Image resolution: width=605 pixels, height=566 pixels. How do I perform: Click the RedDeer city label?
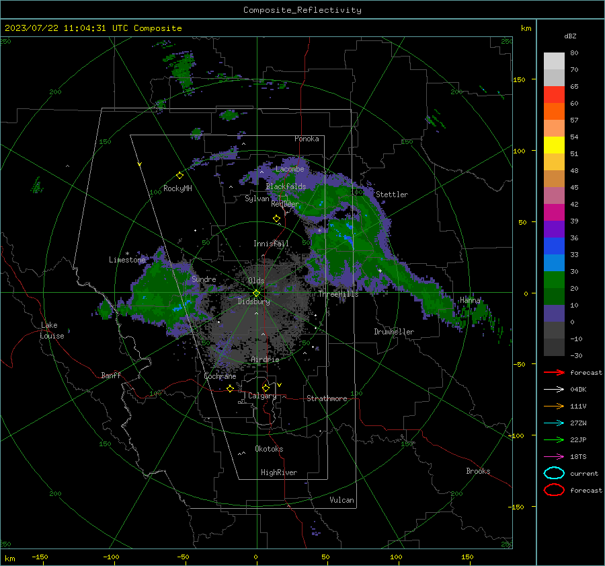(285, 204)
